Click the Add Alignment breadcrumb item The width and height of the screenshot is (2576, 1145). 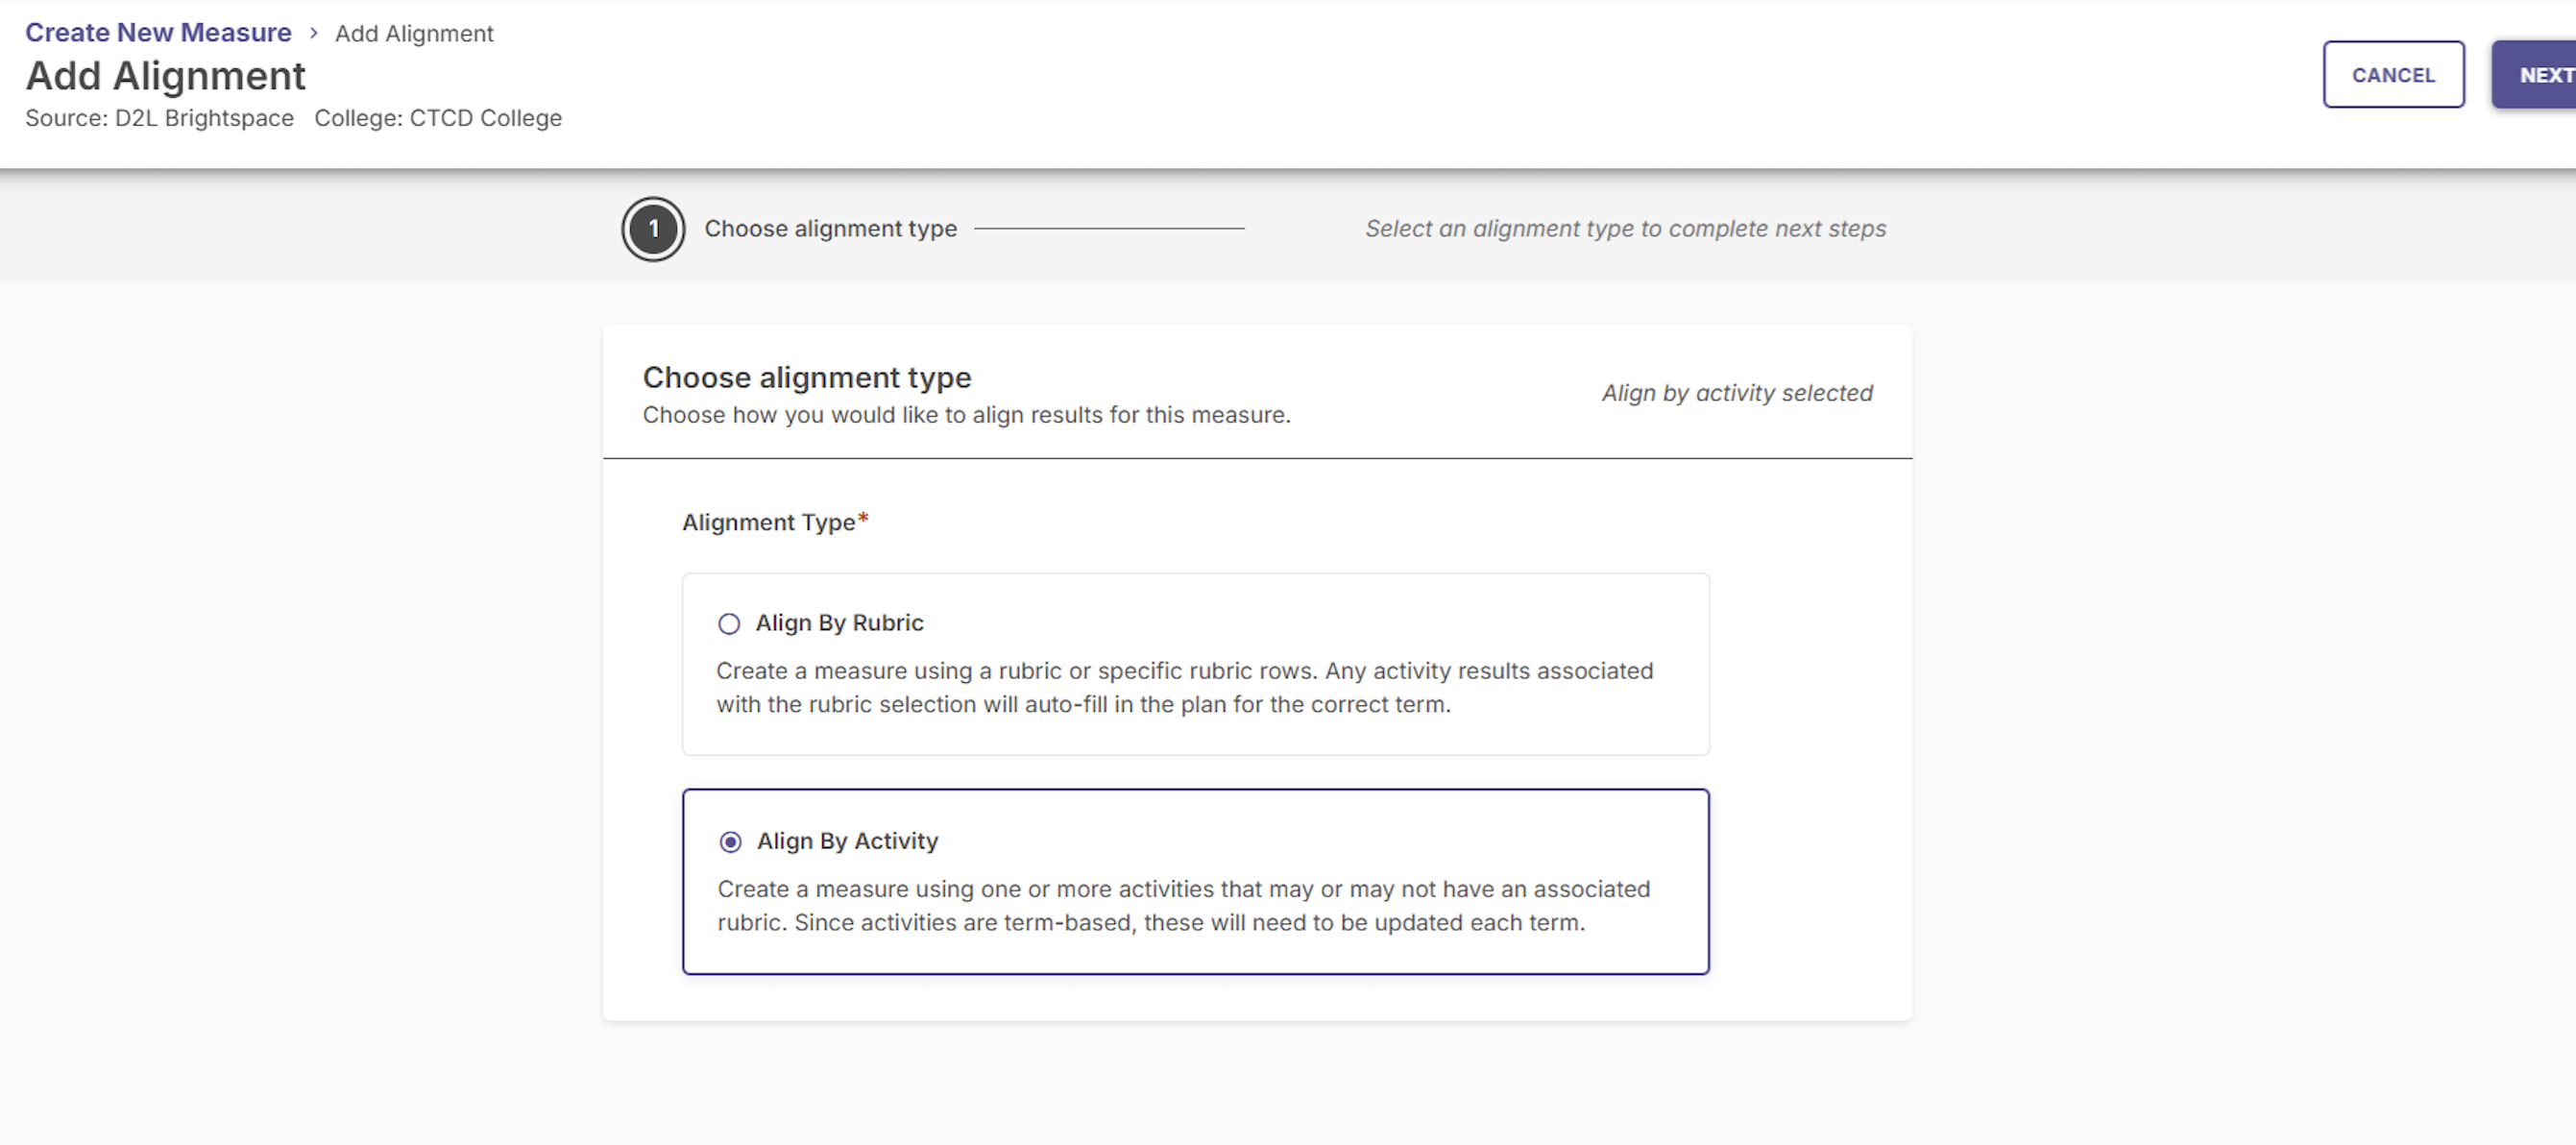click(x=414, y=34)
